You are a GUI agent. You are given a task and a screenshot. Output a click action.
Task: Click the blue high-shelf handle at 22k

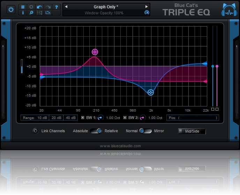point(205,63)
